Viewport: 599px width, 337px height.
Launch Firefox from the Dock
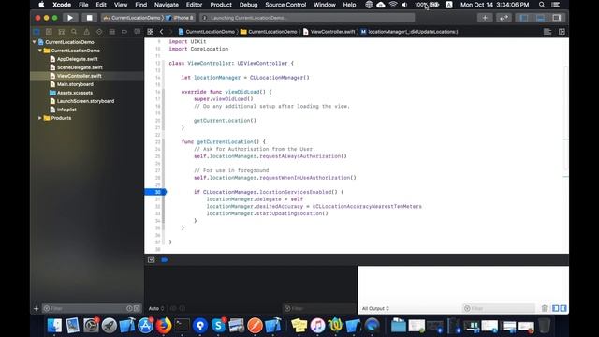(x=164, y=326)
